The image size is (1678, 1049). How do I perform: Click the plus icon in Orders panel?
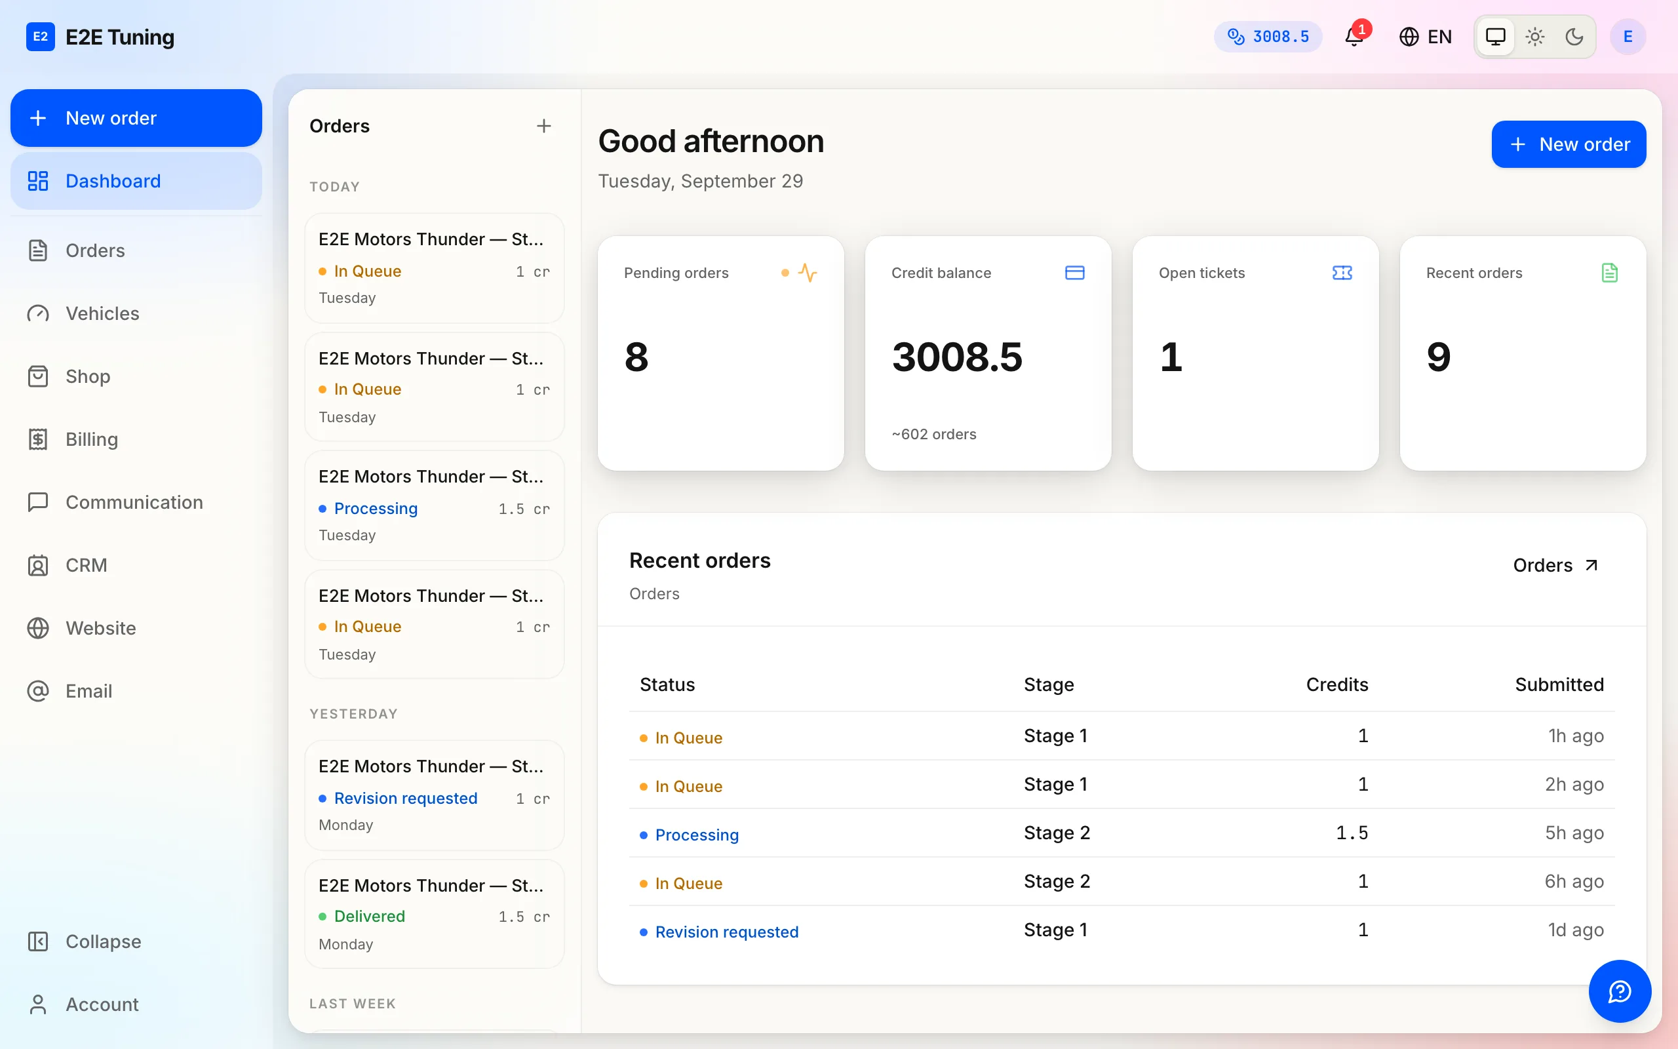point(543,126)
